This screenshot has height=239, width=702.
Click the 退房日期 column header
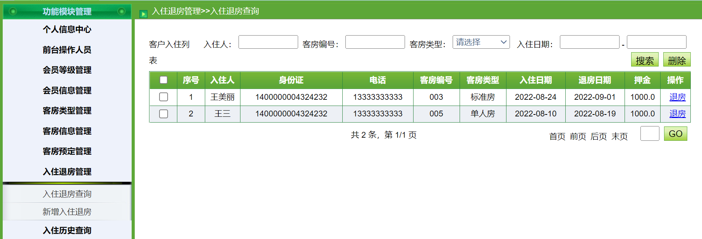pyautogui.click(x=595, y=80)
